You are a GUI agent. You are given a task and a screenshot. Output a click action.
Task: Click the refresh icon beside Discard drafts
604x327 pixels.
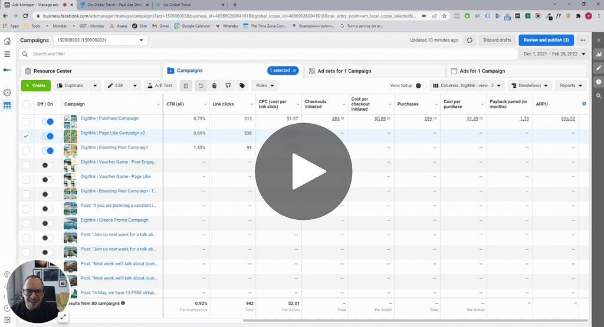pos(470,40)
